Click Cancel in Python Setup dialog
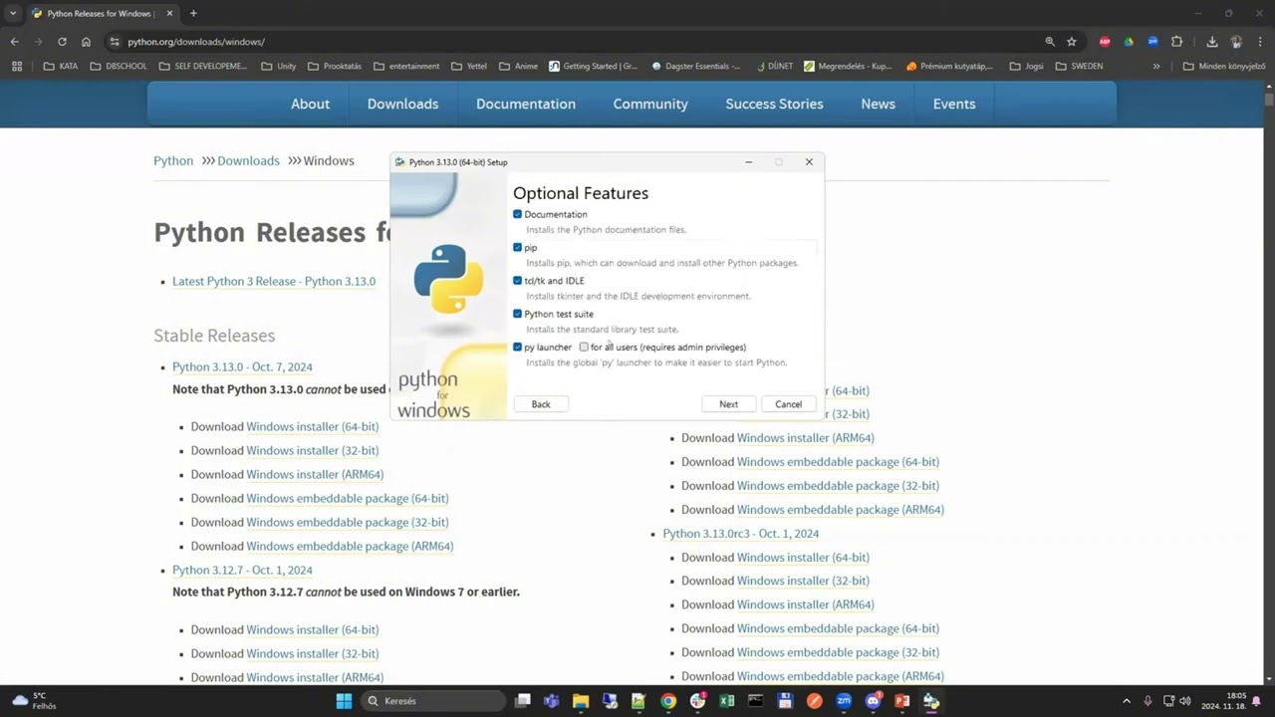 [x=788, y=404]
